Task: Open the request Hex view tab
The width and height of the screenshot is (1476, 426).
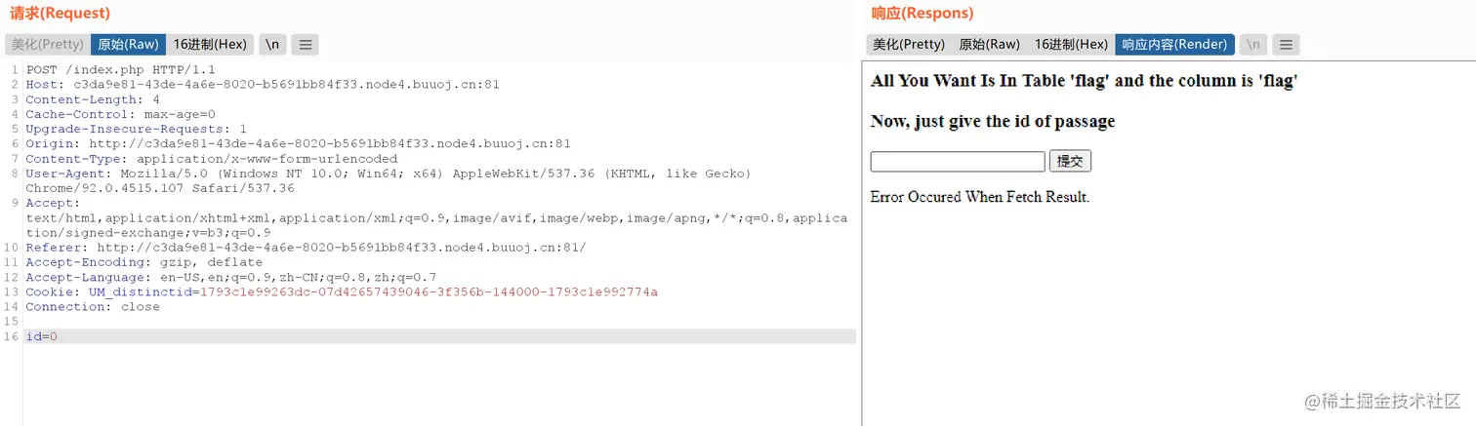Action: pos(210,44)
